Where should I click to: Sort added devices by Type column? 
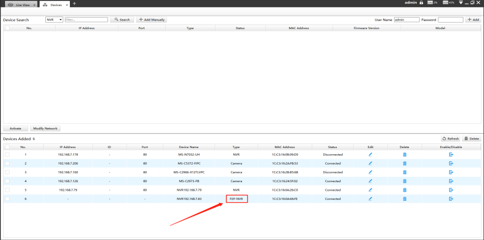(236, 147)
